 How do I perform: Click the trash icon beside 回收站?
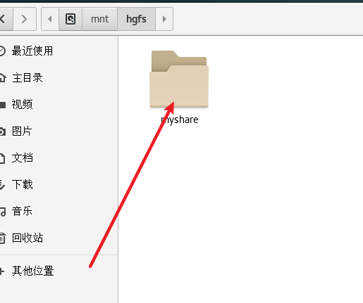coord(2,238)
